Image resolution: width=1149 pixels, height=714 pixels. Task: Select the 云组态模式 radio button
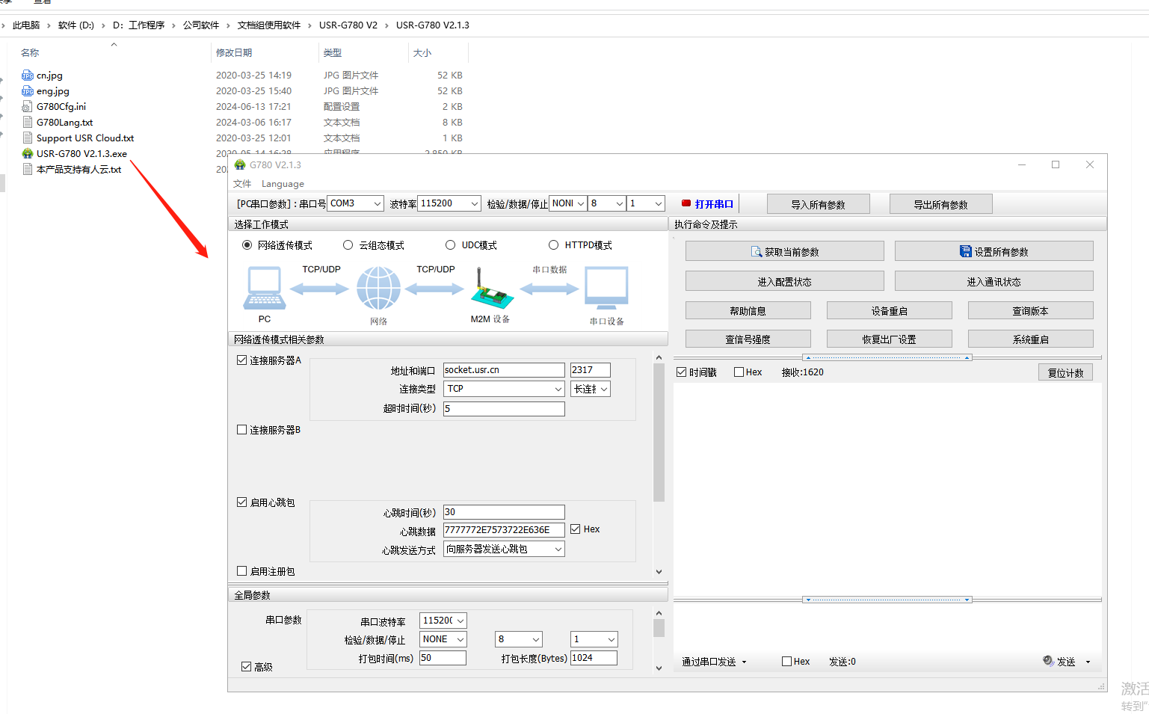pos(348,245)
